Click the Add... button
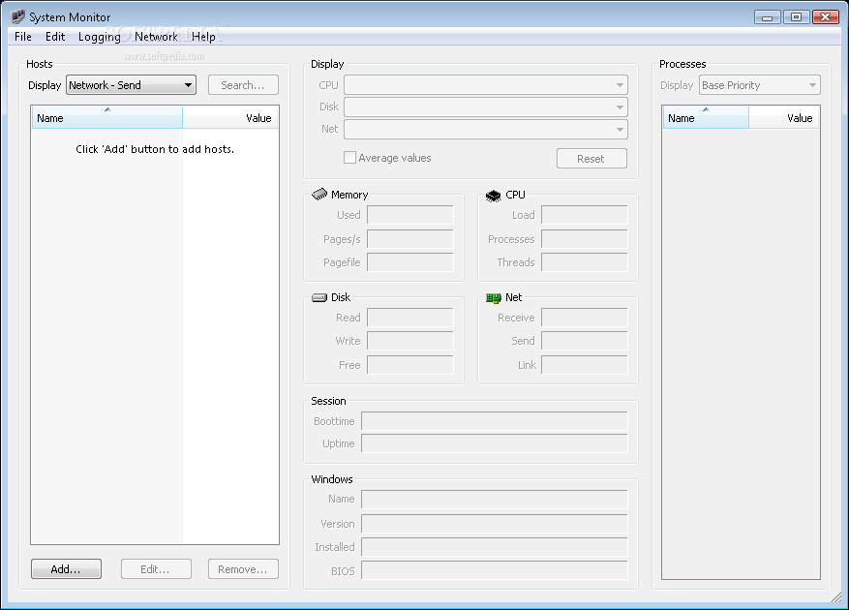Image resolution: width=849 pixels, height=610 pixels. click(x=66, y=568)
